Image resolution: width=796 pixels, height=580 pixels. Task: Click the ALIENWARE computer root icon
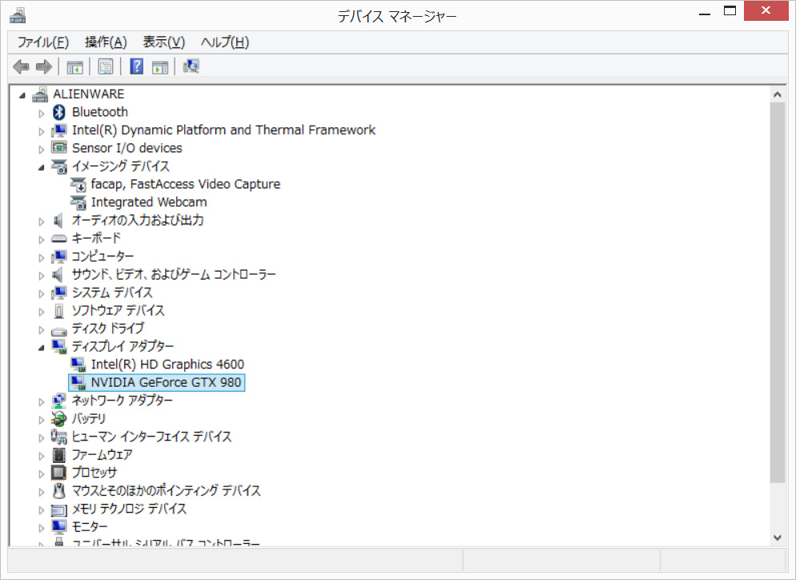[x=40, y=95]
